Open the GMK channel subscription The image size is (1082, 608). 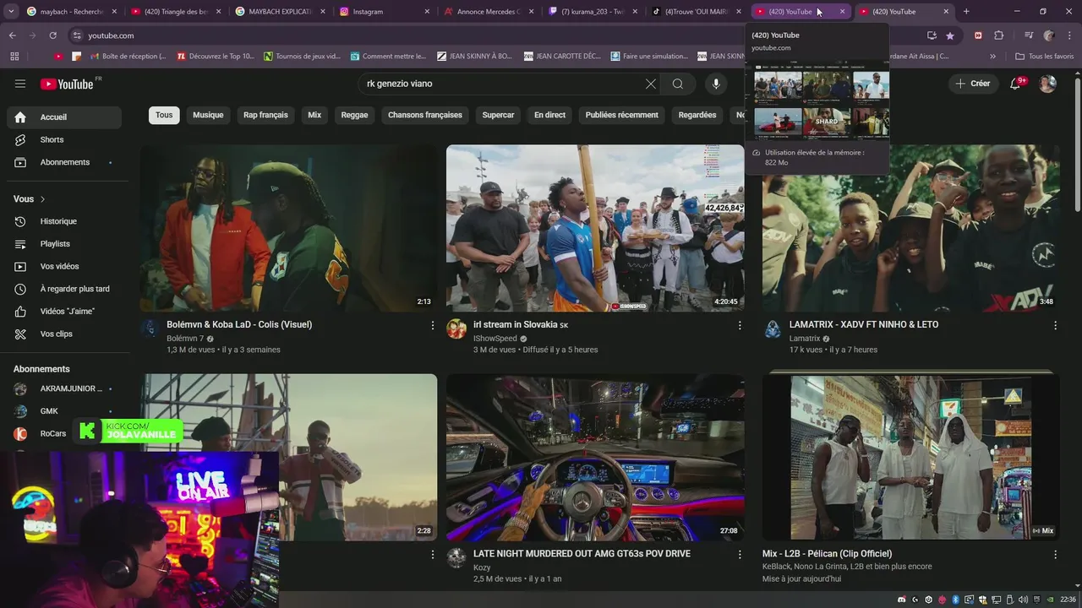(x=64, y=411)
